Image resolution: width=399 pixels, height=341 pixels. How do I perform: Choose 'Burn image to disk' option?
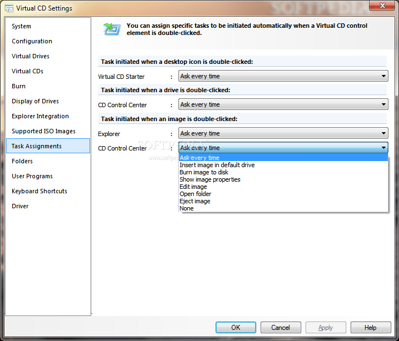click(x=283, y=172)
